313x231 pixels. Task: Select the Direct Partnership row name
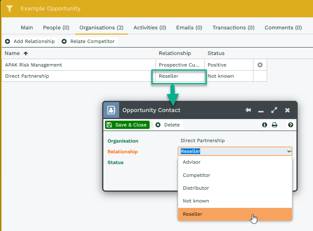click(x=27, y=76)
